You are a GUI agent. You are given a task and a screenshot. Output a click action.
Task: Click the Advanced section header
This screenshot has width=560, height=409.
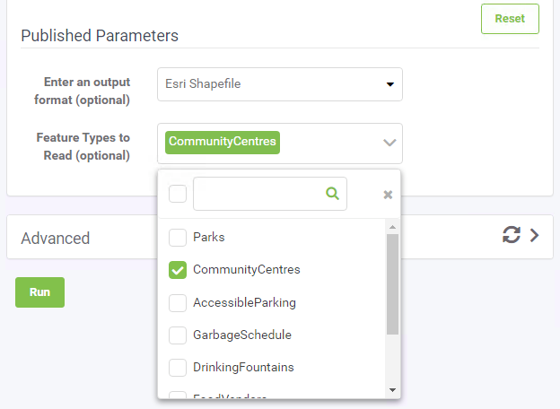56,238
